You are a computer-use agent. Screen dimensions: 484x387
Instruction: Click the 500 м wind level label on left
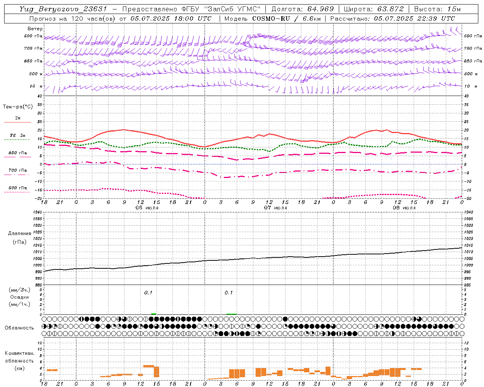tap(36, 74)
